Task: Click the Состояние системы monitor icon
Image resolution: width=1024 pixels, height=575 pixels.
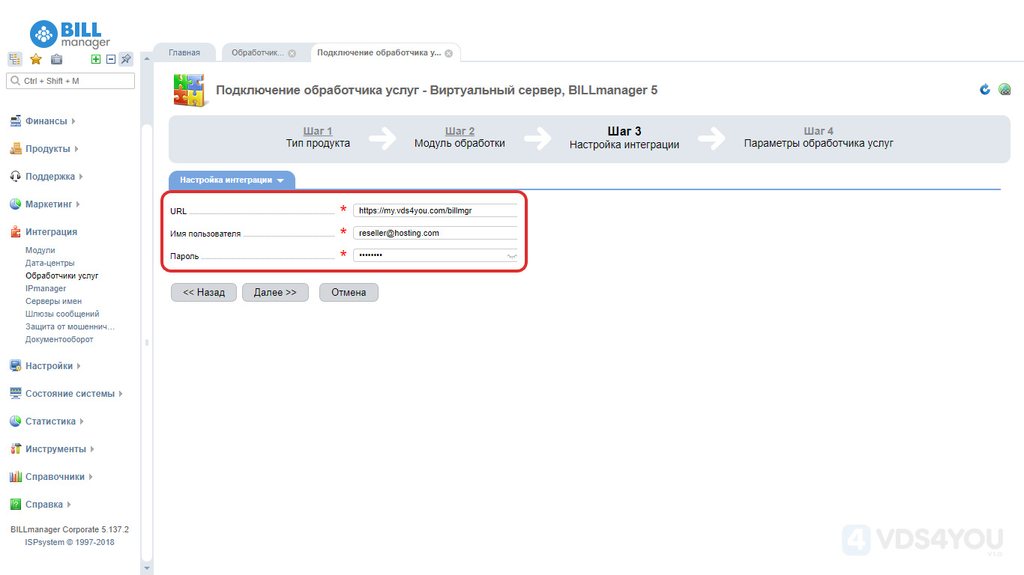Action: click(x=15, y=394)
